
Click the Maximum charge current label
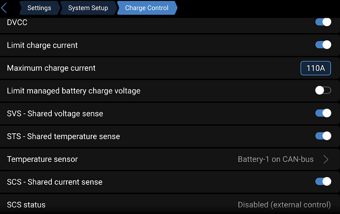tap(51, 68)
